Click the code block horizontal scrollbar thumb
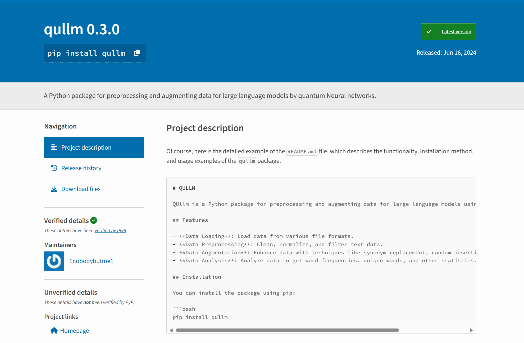 [287, 330]
